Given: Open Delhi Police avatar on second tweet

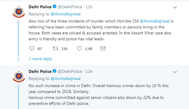Looking at the screenshot, I should click(x=19, y=76).
